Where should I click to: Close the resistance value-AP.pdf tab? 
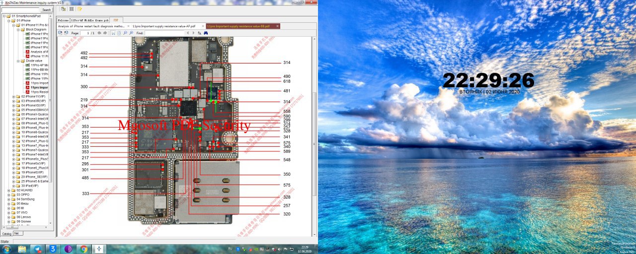point(203,26)
